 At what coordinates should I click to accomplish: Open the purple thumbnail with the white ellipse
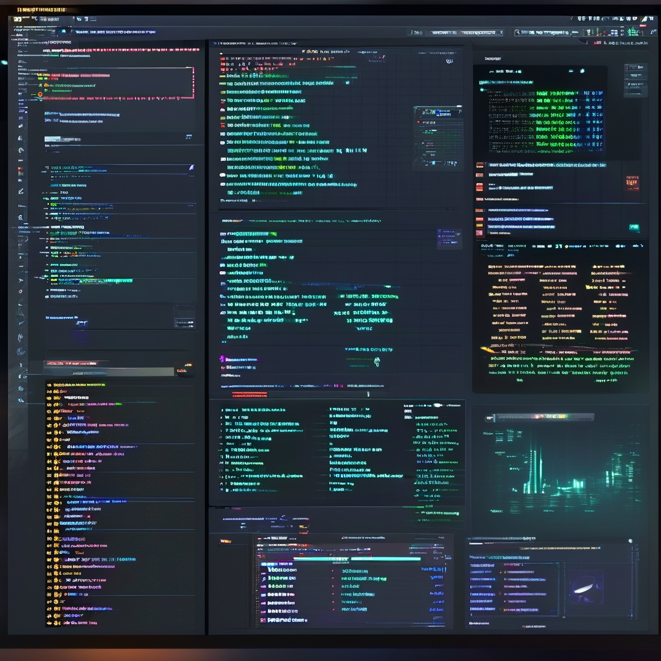(x=586, y=587)
